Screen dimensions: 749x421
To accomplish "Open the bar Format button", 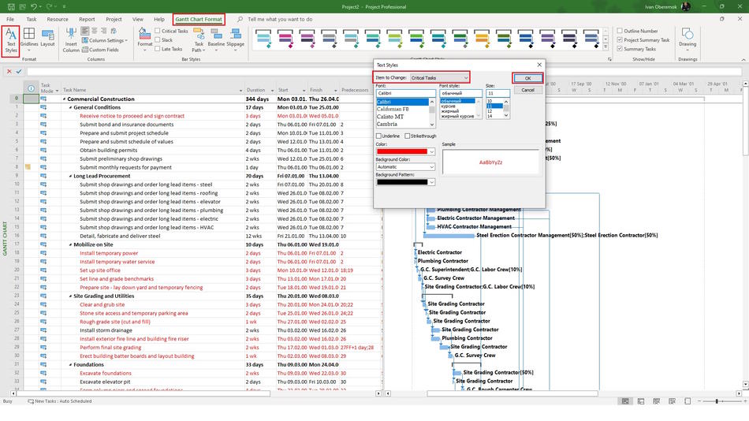I will coord(145,39).
